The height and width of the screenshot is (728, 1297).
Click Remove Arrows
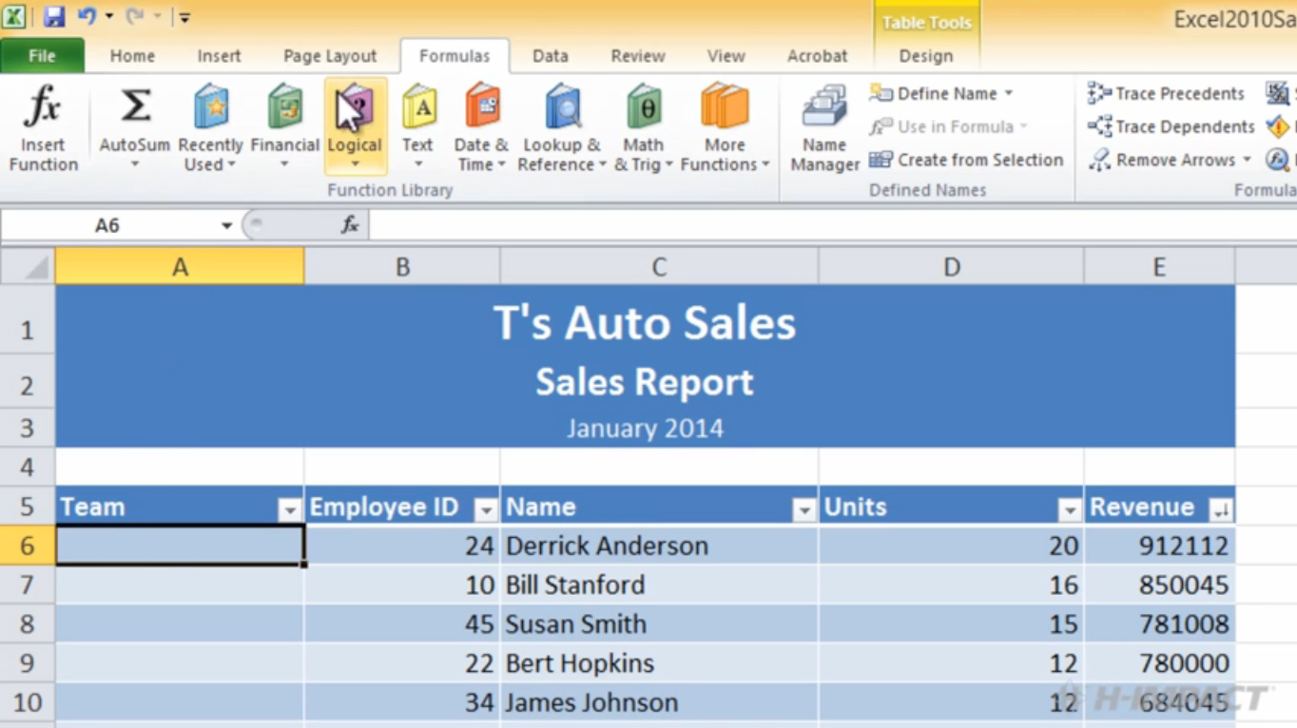[1171, 160]
